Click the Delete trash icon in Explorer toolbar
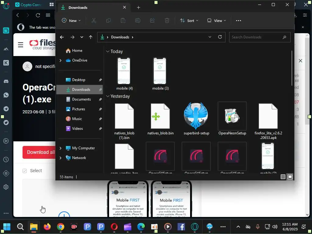This screenshot has width=312, height=234. (x=167, y=20)
